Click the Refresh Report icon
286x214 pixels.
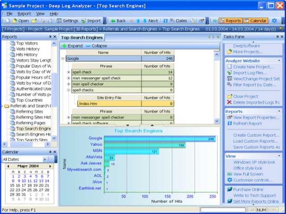229,123
